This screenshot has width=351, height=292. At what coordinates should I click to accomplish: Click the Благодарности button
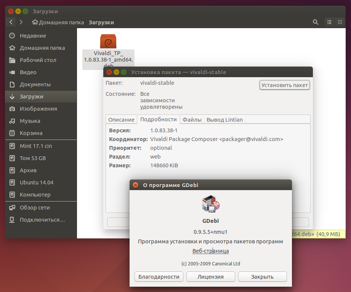point(159,277)
